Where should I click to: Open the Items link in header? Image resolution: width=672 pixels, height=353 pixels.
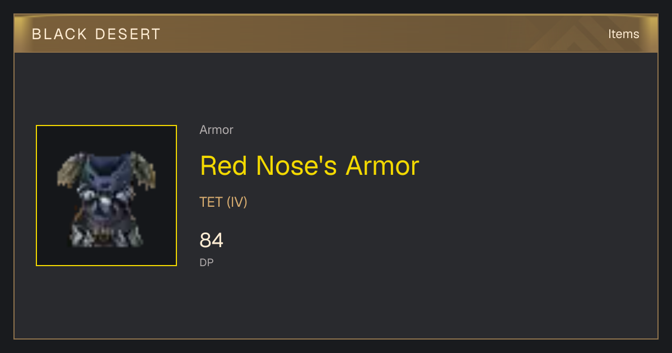tap(623, 34)
